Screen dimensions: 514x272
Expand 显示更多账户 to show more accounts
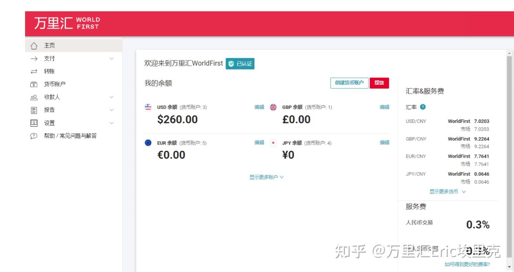267,177
